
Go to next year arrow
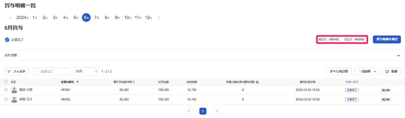[x=159, y=18]
